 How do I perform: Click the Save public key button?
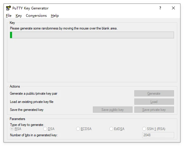pyautogui.click(x=113, y=110)
